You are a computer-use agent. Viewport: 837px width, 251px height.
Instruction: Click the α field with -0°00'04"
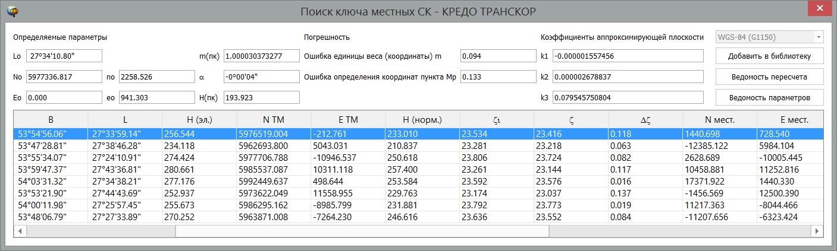262,77
